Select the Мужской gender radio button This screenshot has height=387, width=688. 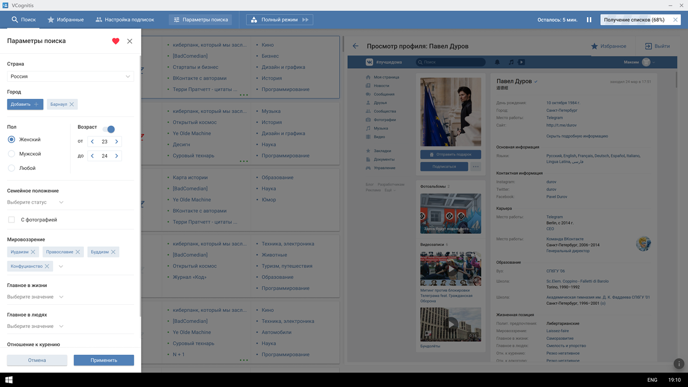tap(11, 154)
